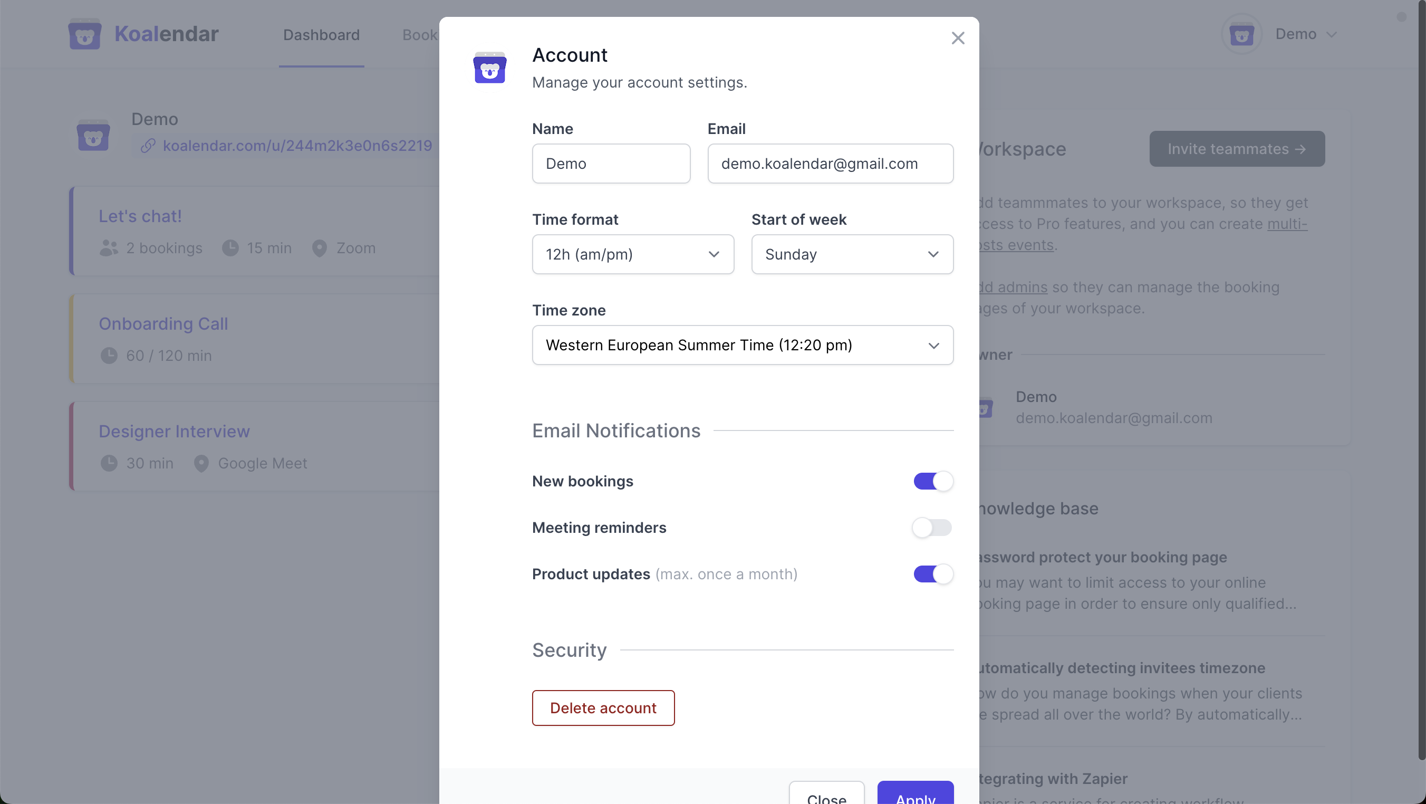The height and width of the screenshot is (804, 1426).
Task: Click the people icon next to 2 bookings
Action: [x=109, y=248]
